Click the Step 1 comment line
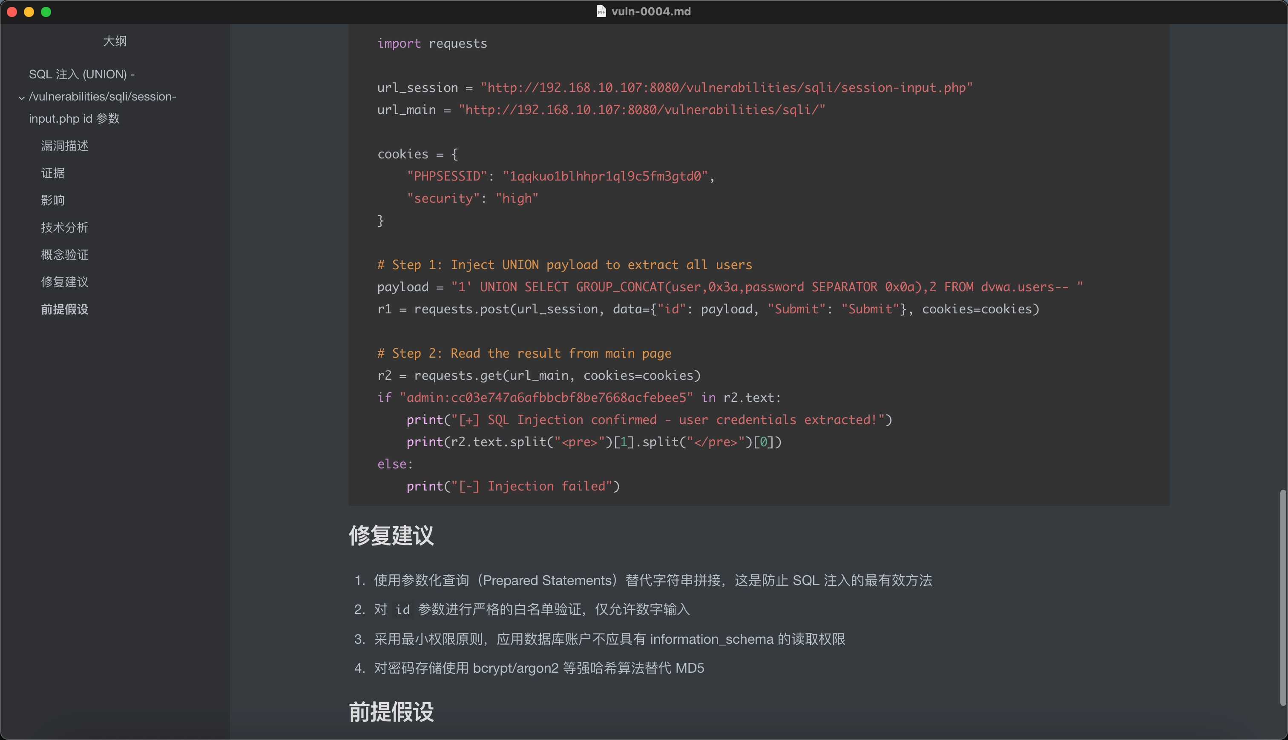This screenshot has width=1288, height=740. pos(564,265)
